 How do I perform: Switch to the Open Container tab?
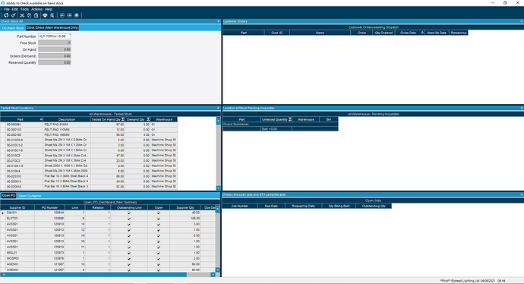pyautogui.click(x=30, y=196)
